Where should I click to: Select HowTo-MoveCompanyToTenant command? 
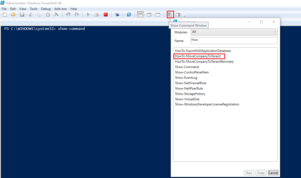[198, 56]
